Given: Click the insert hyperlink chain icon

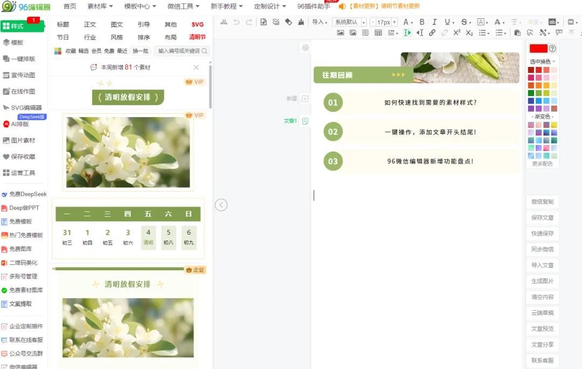Looking at the screenshot, I should point(432,33).
